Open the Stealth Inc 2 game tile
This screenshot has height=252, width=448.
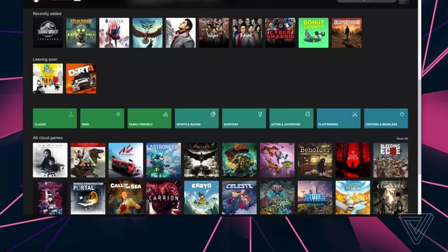pyautogui.click(x=81, y=33)
